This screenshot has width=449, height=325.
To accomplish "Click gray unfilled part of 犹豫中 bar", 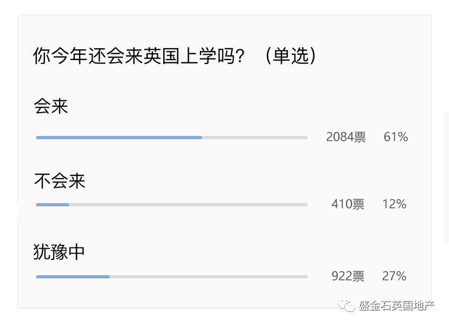I will tap(208, 277).
